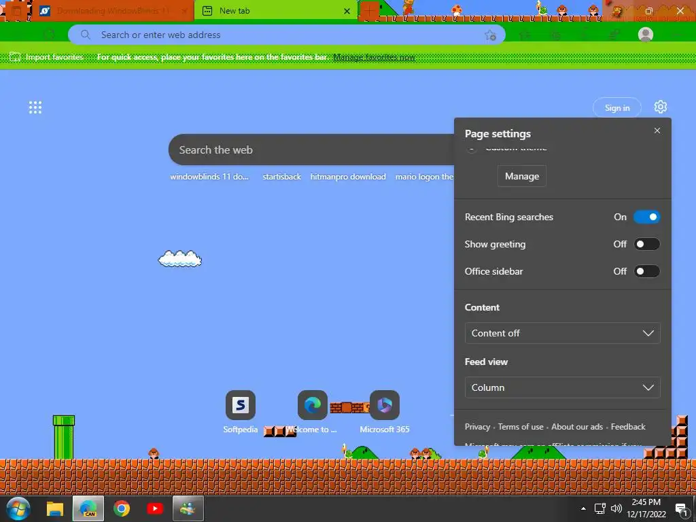This screenshot has width=696, height=522.
Task: Open the page settings gear icon
Action: (661, 107)
